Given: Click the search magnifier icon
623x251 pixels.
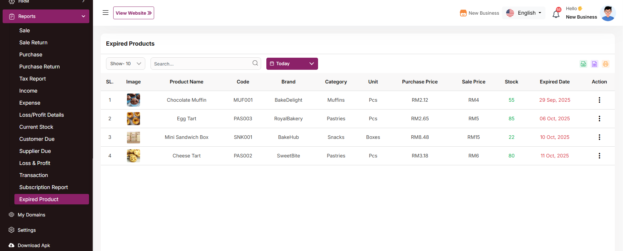Looking at the screenshot, I should (255, 63).
